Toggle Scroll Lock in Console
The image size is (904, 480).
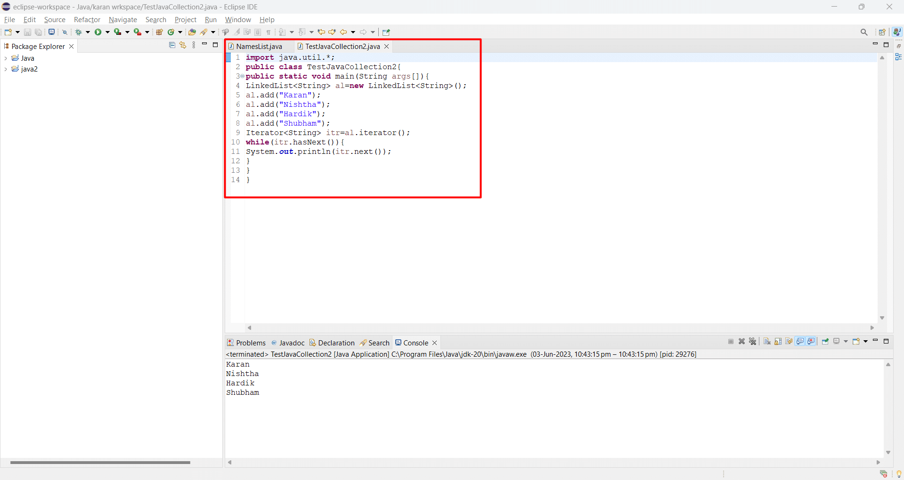pyautogui.click(x=778, y=341)
